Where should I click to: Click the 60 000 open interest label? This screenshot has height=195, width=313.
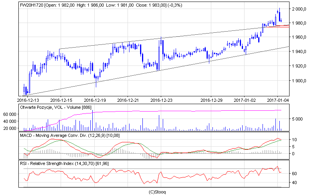[x=9, y=114]
